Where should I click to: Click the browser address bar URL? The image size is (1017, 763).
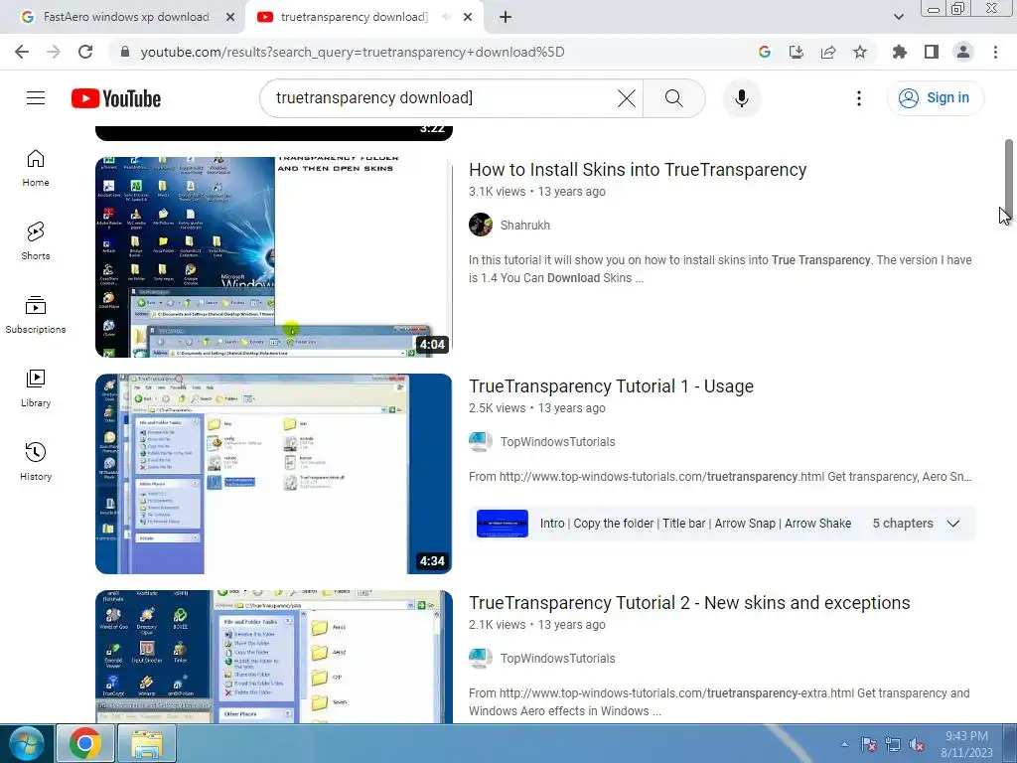point(353,52)
